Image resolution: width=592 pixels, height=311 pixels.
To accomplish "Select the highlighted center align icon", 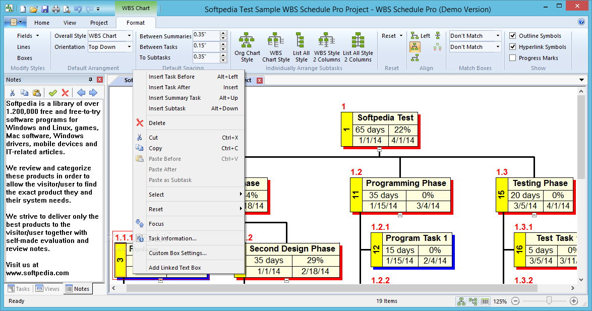I will point(415,47).
